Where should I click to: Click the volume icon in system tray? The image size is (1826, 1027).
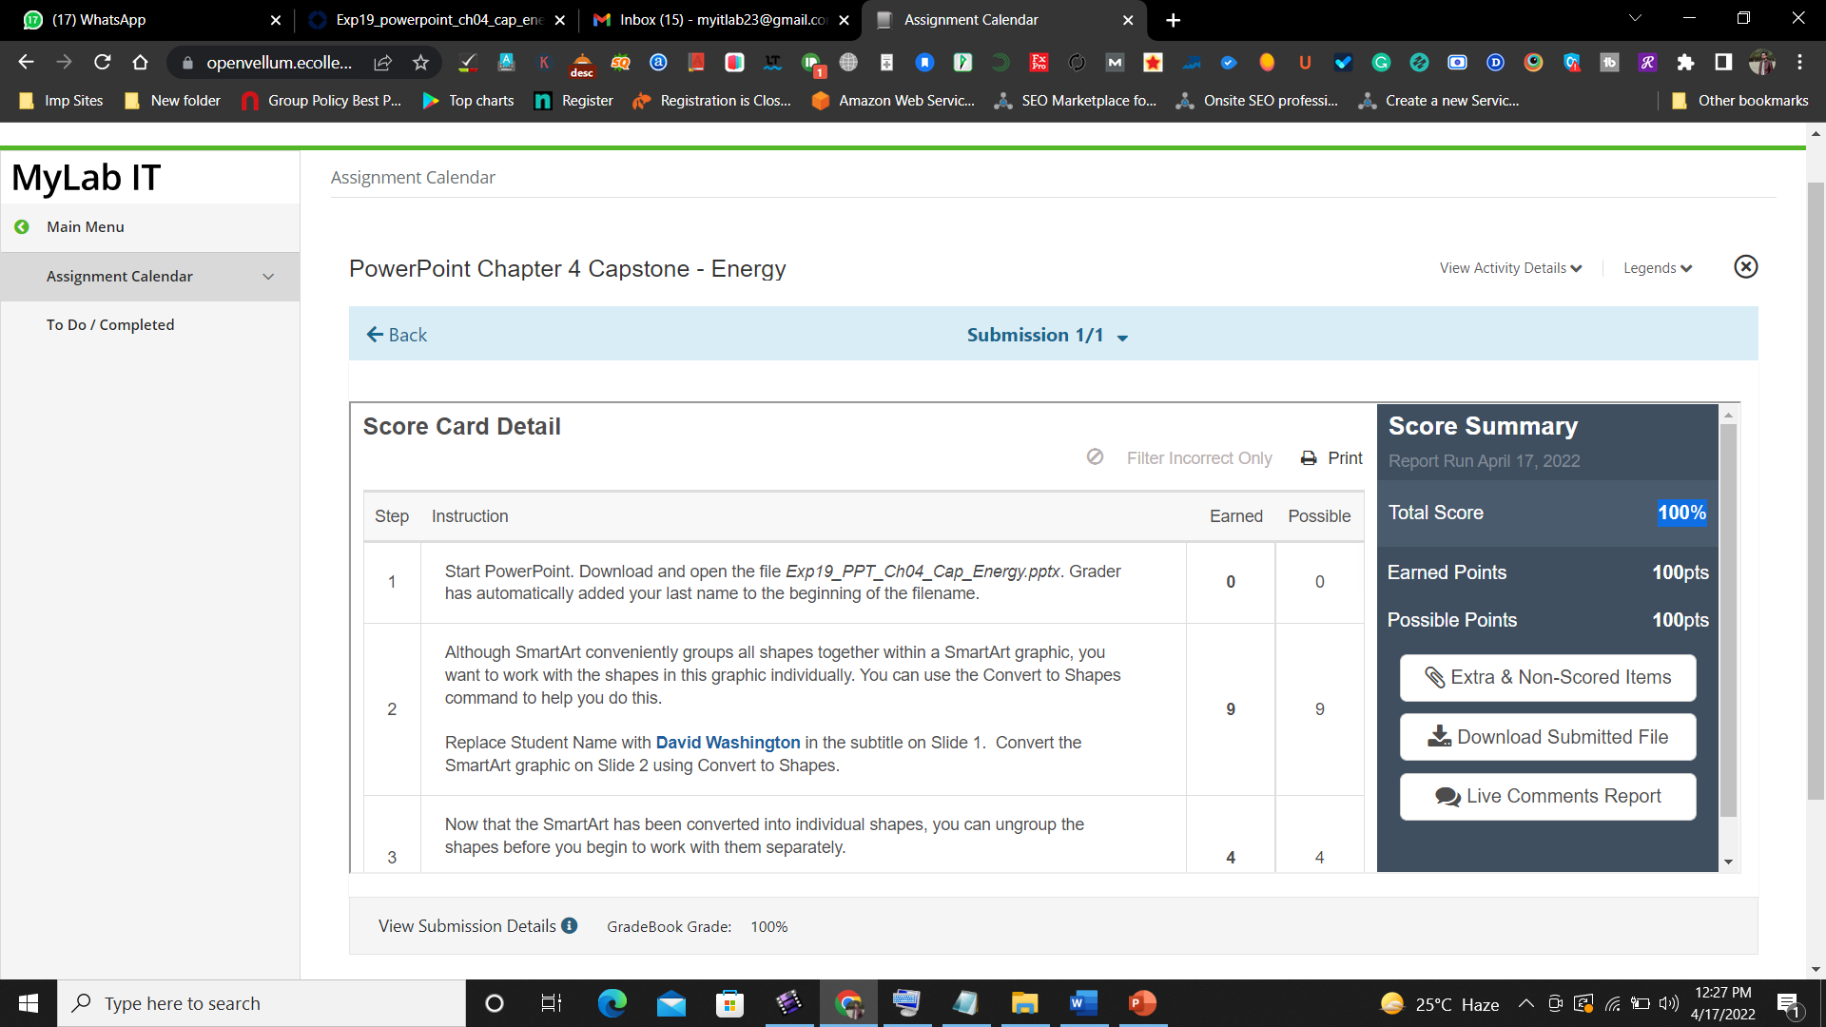point(1668,1003)
